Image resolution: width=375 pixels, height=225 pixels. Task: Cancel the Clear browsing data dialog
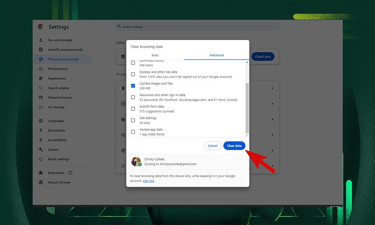click(212, 146)
